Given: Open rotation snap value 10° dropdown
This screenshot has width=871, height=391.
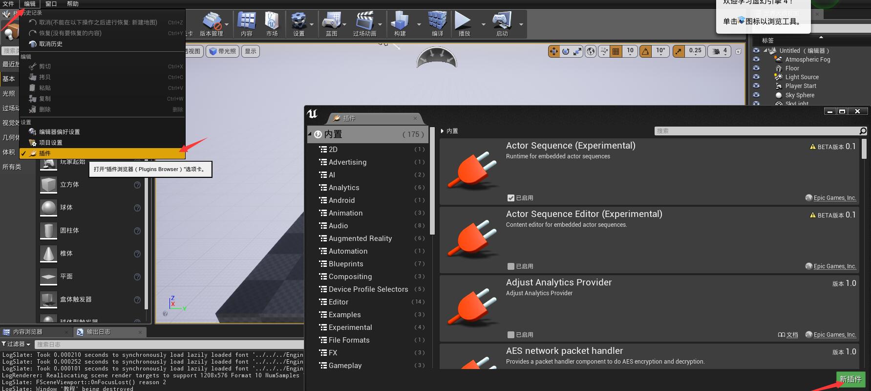Looking at the screenshot, I should click(660, 51).
